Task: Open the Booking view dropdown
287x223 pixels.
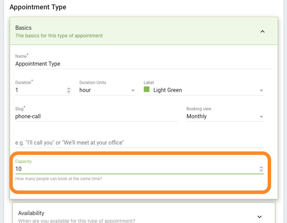Action: click(225, 116)
